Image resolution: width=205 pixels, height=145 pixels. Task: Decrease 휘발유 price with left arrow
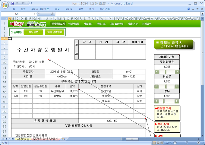[156, 87]
